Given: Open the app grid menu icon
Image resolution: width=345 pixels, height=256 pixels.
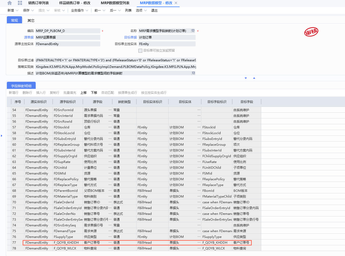Looking at the screenshot, I should pos(20,3).
